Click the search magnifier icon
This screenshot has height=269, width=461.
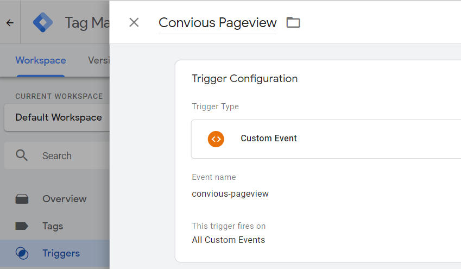[x=22, y=155]
